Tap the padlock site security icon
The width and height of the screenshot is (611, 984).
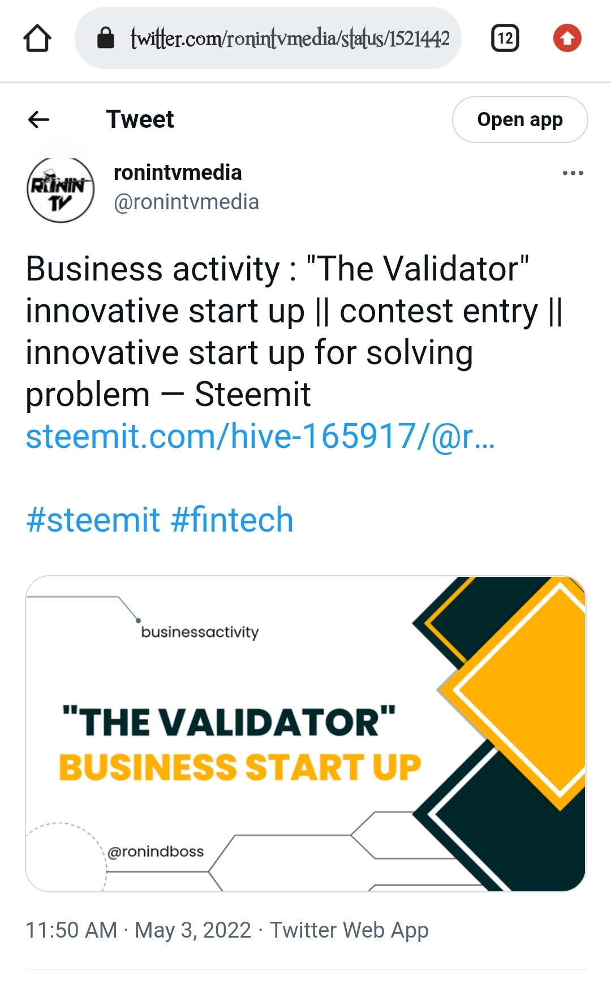coord(106,38)
